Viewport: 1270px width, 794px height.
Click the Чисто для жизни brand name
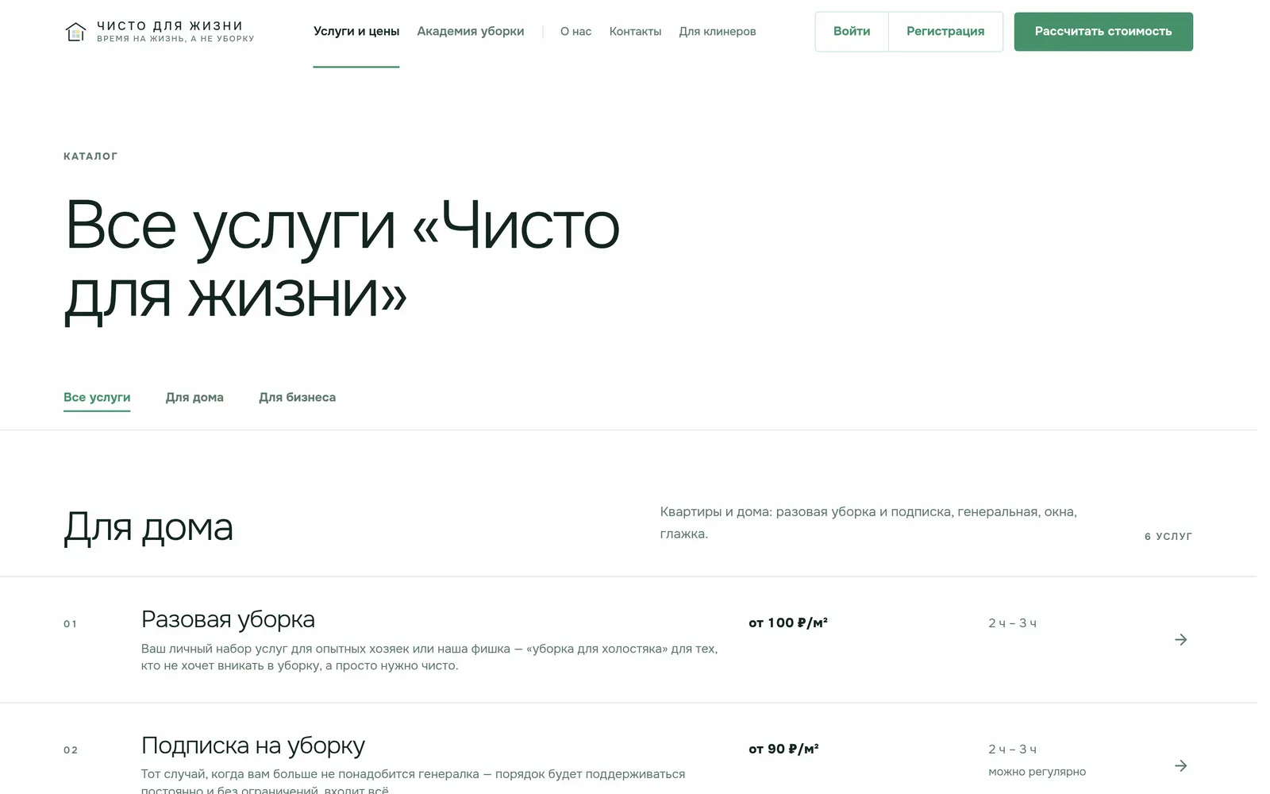(x=170, y=26)
